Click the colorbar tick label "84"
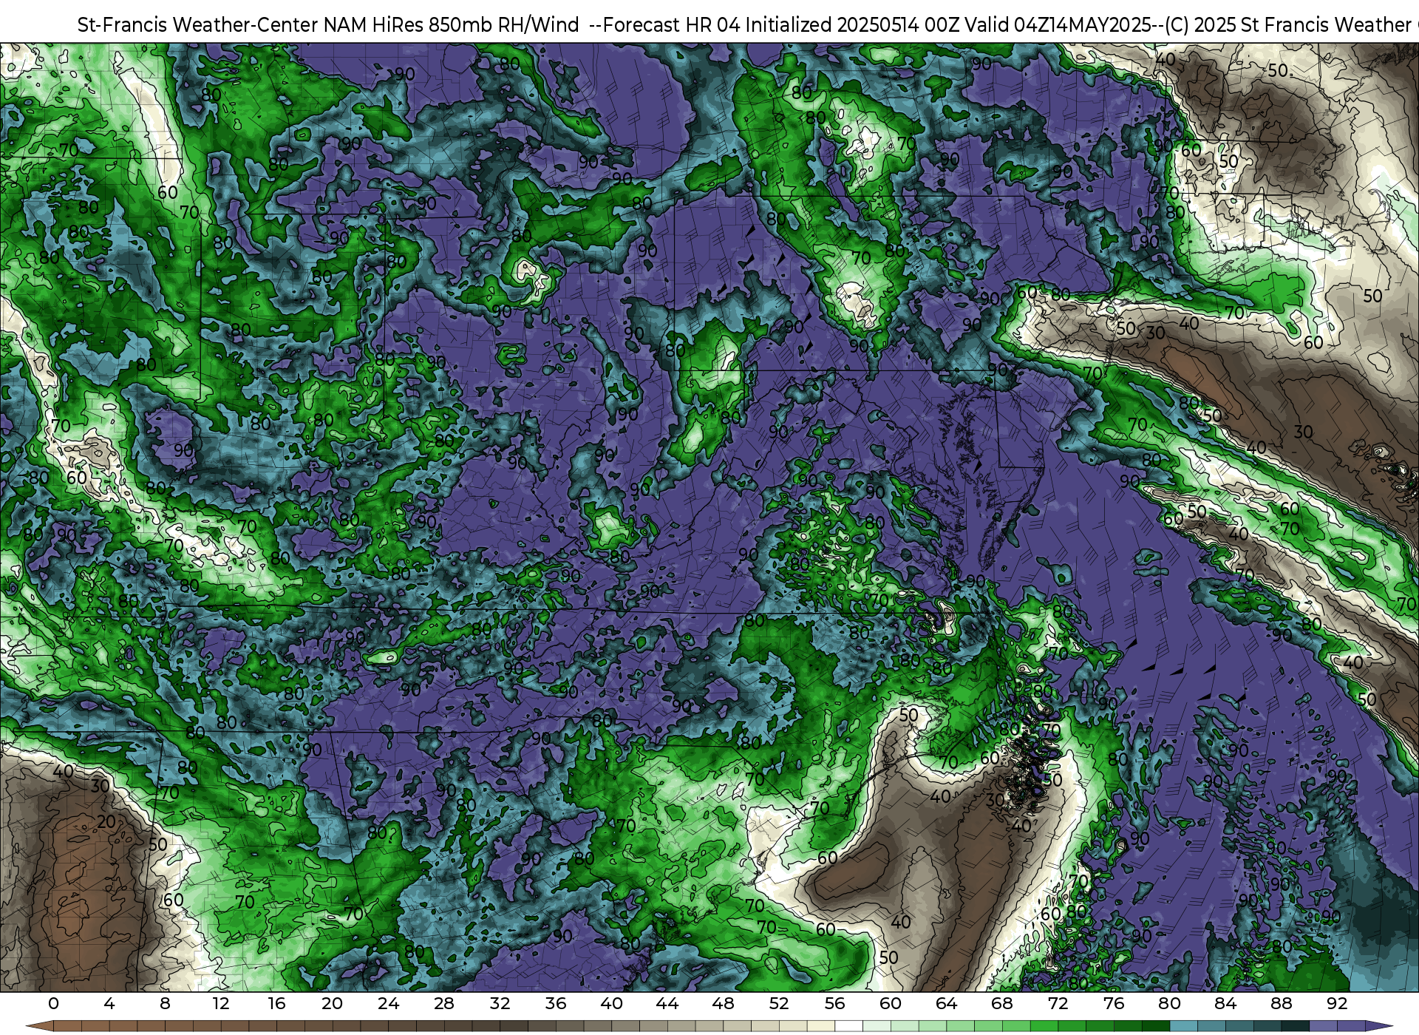The height and width of the screenshot is (1035, 1419). coord(1225,1003)
